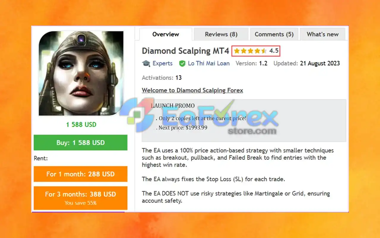
Task: Click the Buy: 1 588 USD button
Action: 80,143
